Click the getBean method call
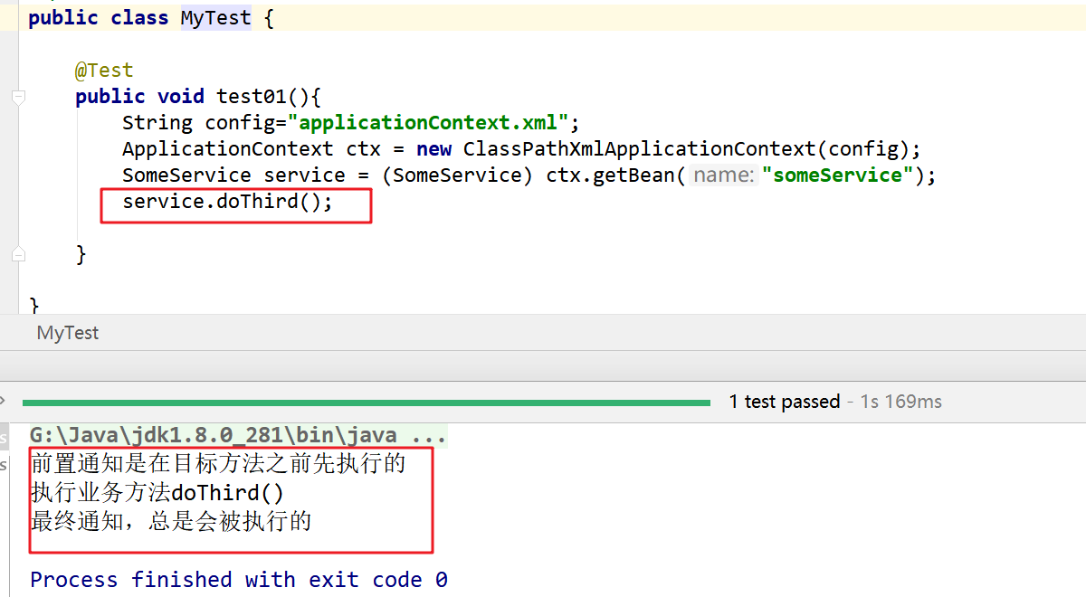This screenshot has height=597, width=1086. [x=633, y=175]
